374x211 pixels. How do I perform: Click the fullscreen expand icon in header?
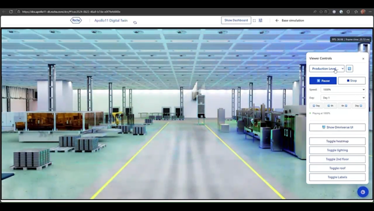[x=254, y=20]
